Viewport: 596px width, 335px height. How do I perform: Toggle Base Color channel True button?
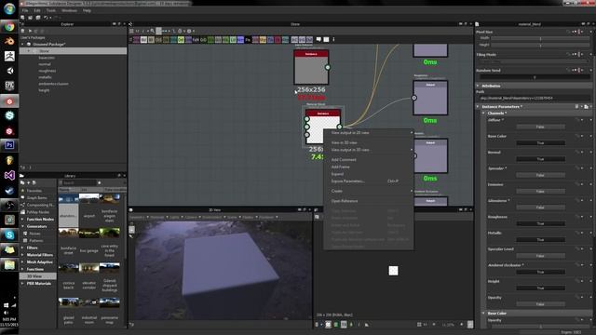click(x=540, y=143)
